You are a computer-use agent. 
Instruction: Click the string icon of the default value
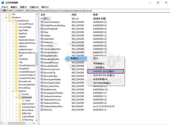[x=42, y=19]
